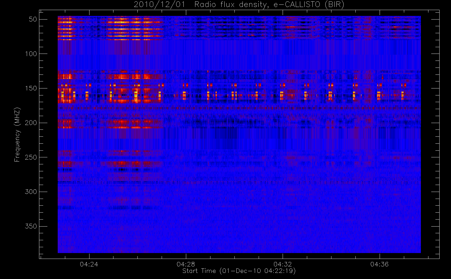Click the 150 MHz frequency label
451x279 pixels.
tap(31, 88)
